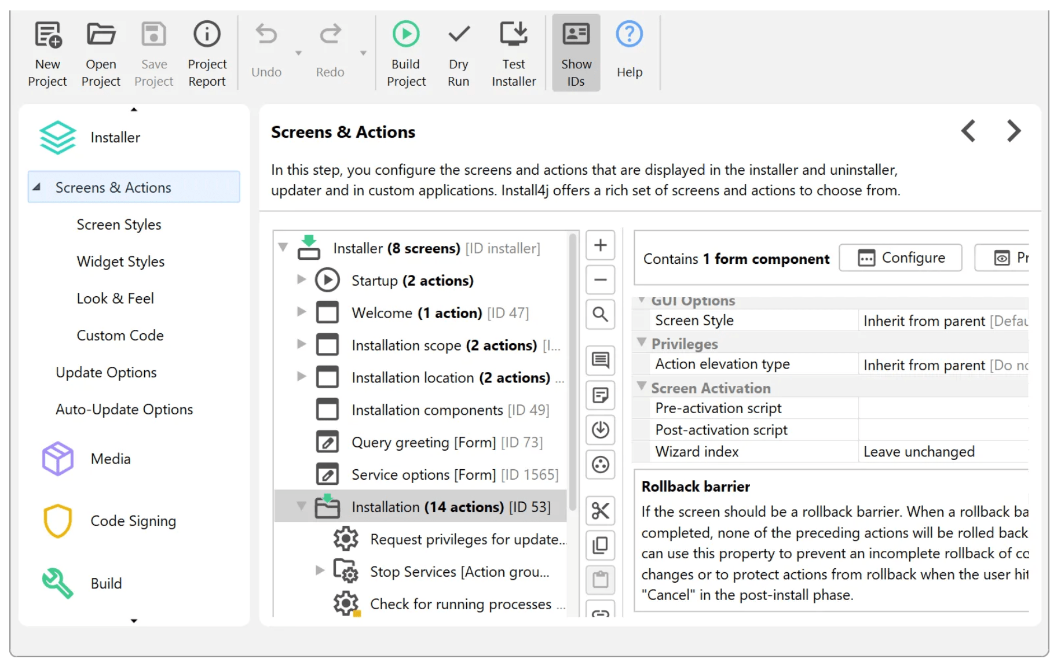This screenshot has width=1061, height=670.
Task: Collapse the Screens & Actions sidebar node
Action: (37, 187)
